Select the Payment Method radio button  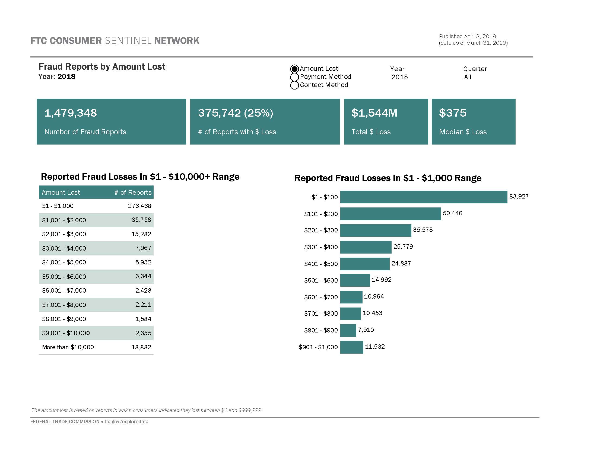[x=294, y=77]
